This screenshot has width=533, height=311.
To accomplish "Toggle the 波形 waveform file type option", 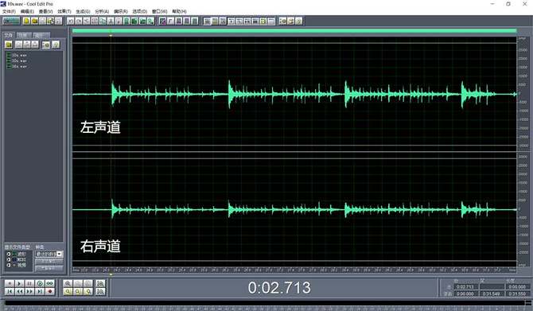I will pyautogui.click(x=9, y=254).
